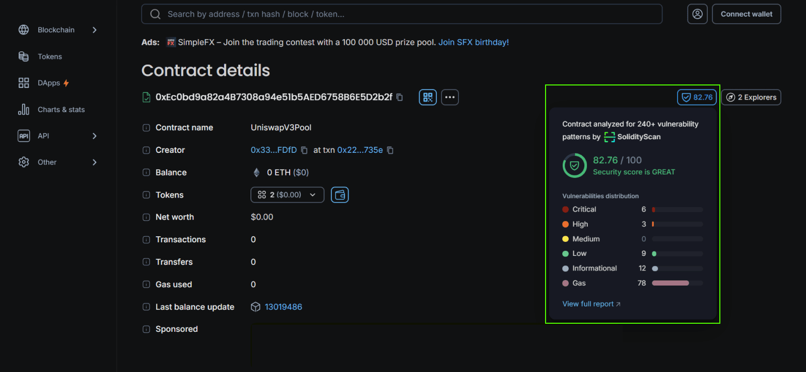Image resolution: width=806 pixels, height=372 pixels.
Task: Copy the creation transaction hash
Action: 390,150
